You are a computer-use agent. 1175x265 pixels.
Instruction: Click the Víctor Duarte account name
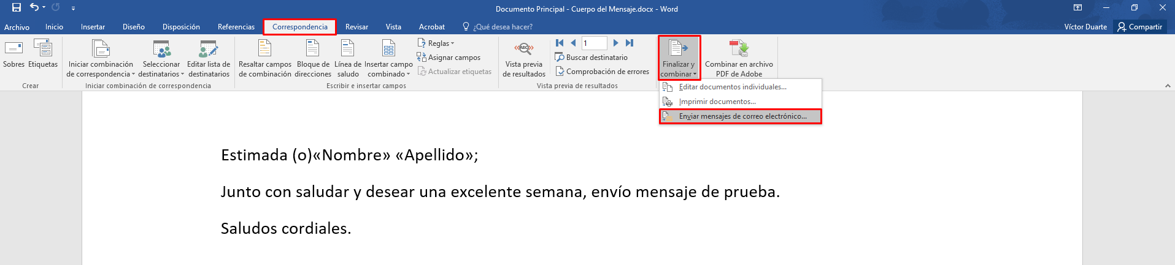pyautogui.click(x=1085, y=27)
